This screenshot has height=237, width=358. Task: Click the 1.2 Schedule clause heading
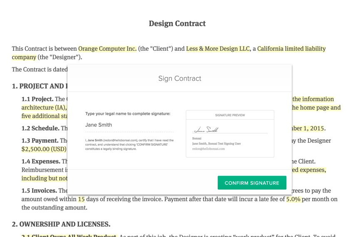[40, 128]
